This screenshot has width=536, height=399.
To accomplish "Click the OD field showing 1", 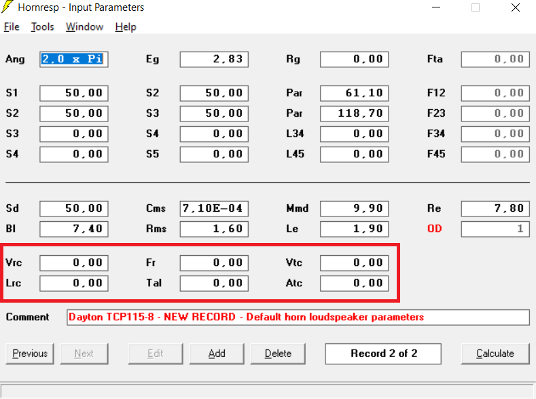I will [x=495, y=229].
